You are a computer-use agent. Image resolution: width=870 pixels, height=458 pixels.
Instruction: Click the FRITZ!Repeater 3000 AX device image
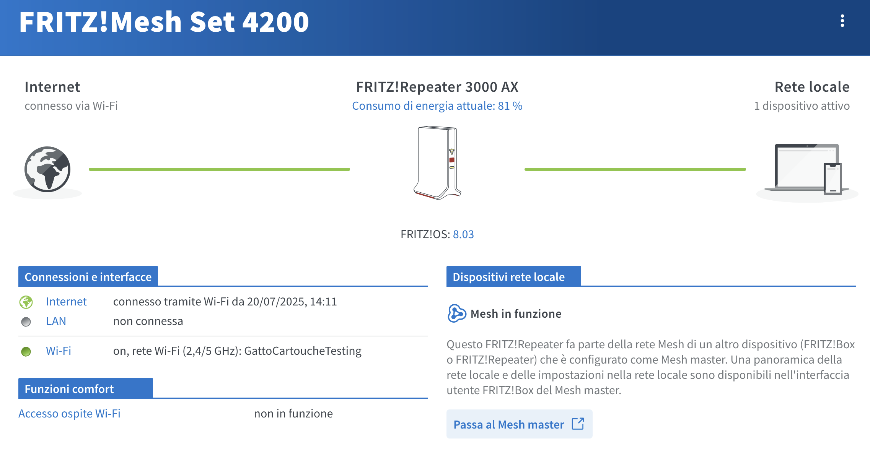(437, 163)
